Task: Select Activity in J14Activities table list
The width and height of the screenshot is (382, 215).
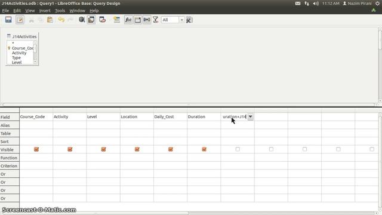Action: (x=19, y=53)
